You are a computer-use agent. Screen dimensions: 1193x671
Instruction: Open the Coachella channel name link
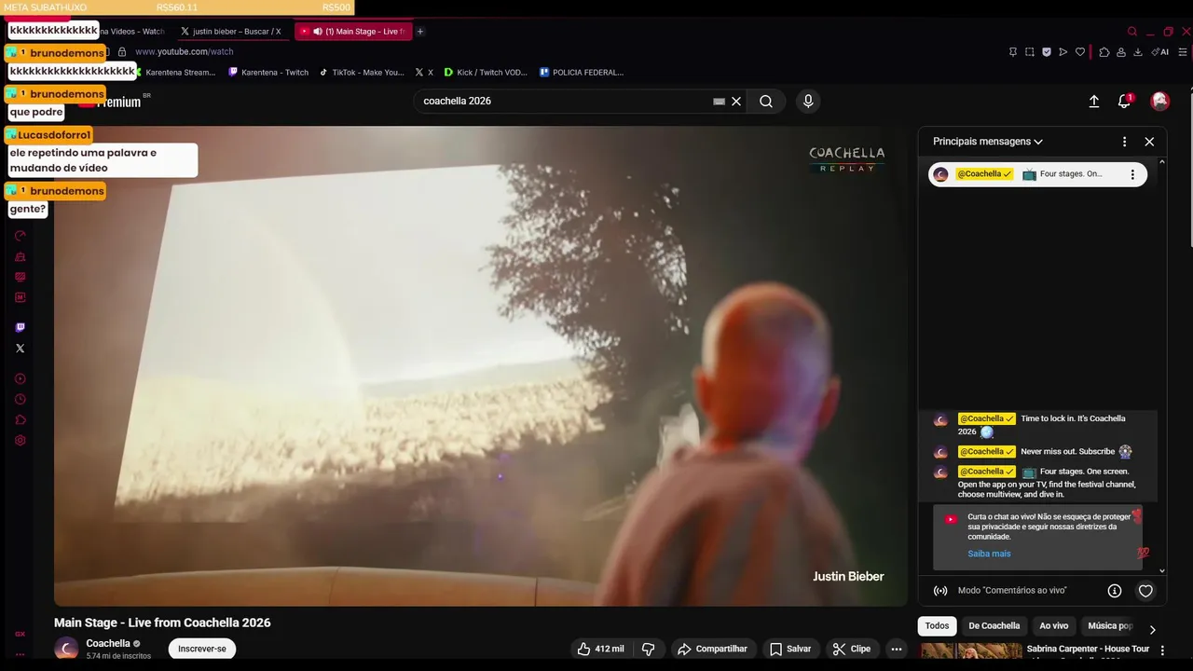(108, 643)
